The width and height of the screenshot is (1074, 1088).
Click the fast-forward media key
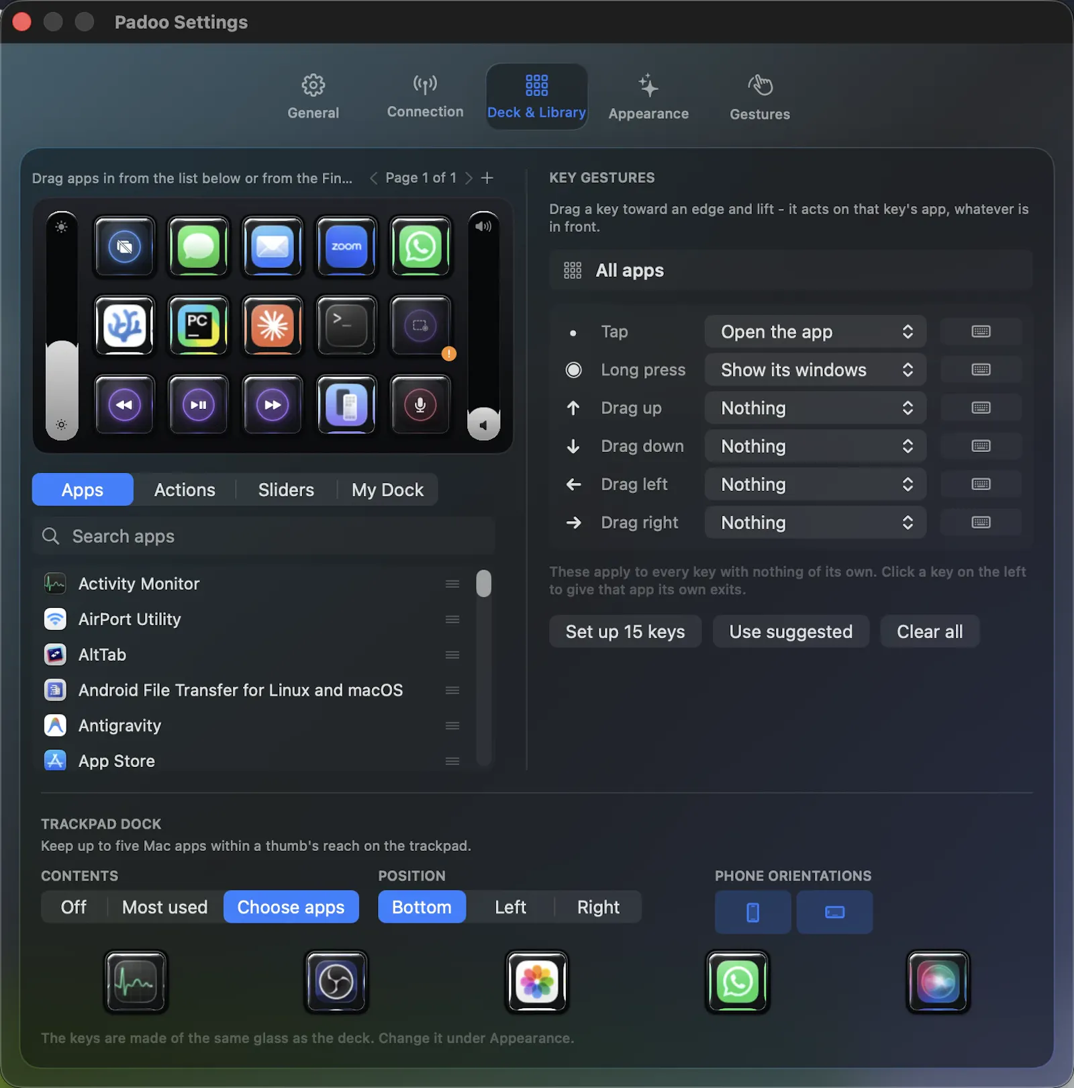273,405
